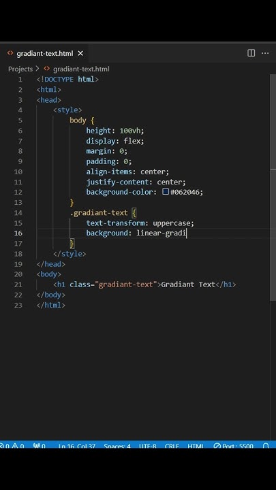Click the closing </html> tag

[x=51, y=305]
